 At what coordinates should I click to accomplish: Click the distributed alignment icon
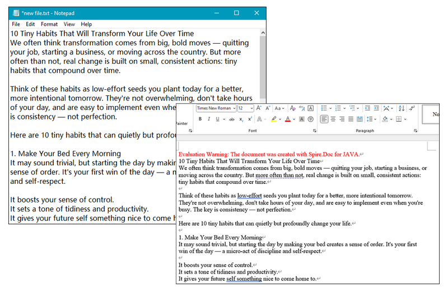coord(360,119)
